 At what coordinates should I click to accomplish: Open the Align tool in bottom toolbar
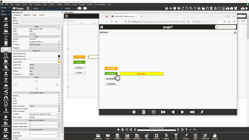195,137
